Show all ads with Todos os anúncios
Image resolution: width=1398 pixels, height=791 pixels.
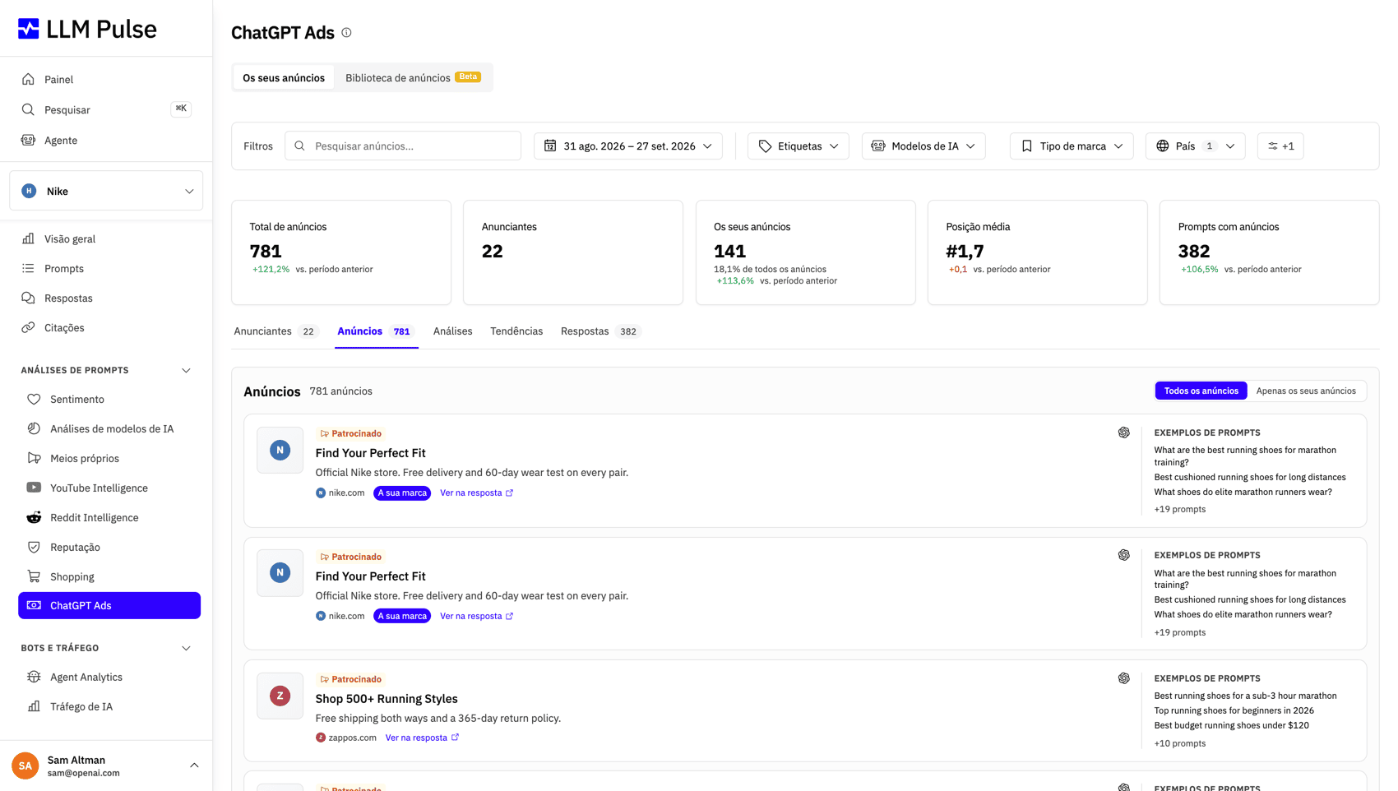[1201, 391]
